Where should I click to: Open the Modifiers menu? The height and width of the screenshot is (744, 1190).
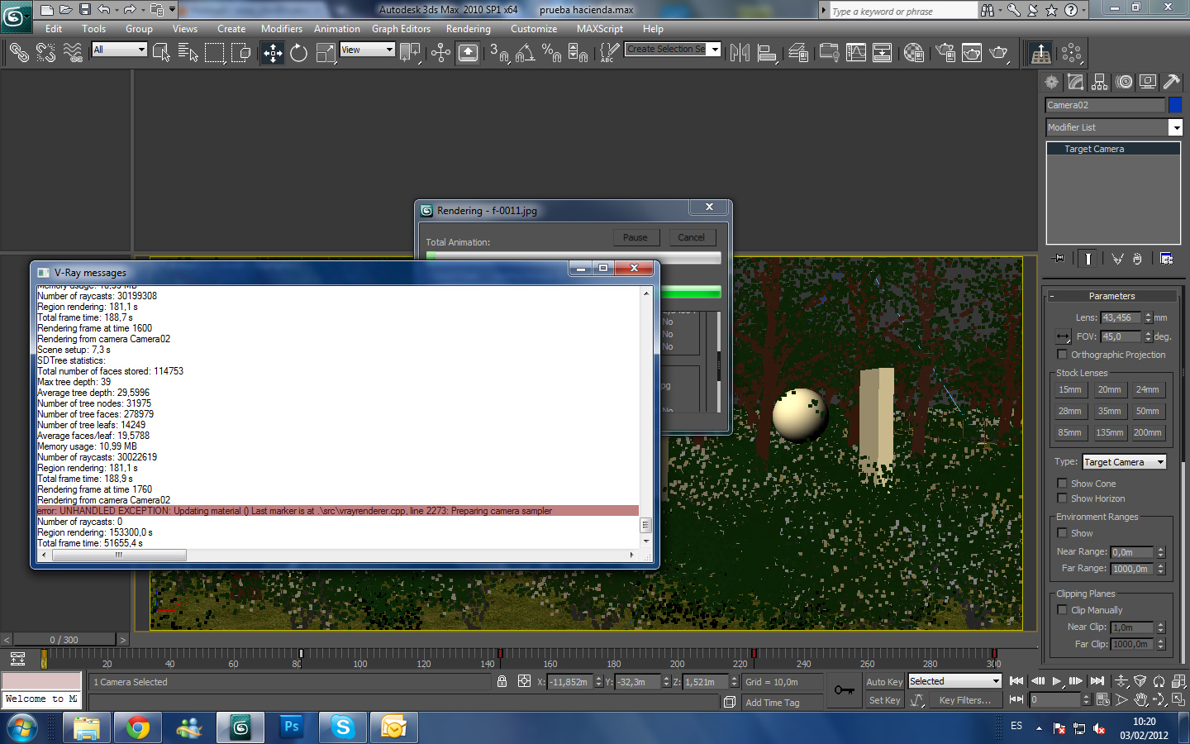tap(282, 29)
